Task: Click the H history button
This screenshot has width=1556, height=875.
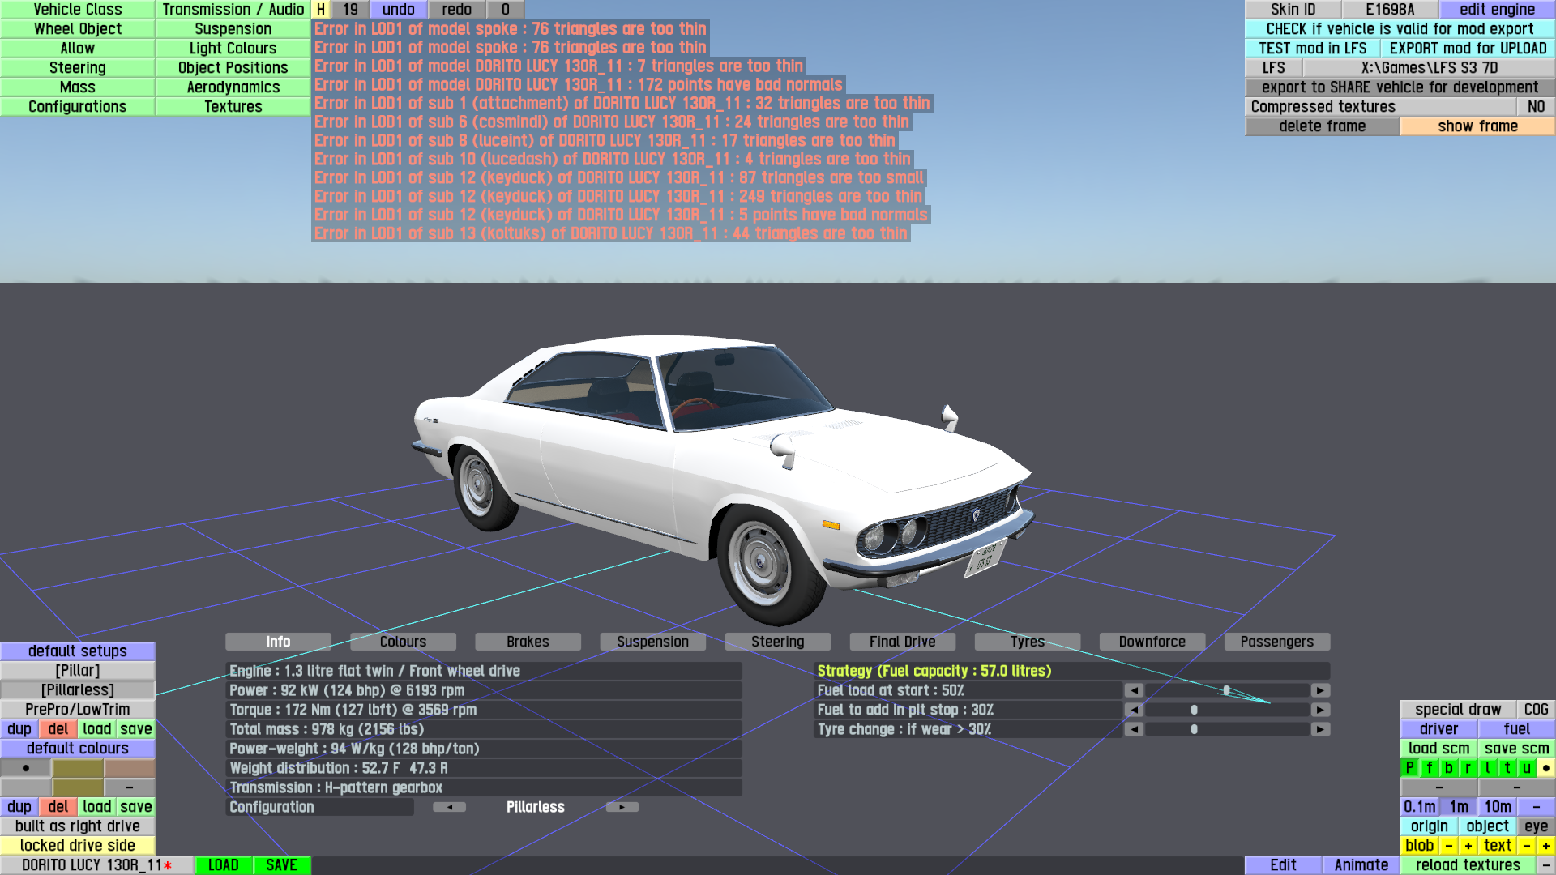Action: (x=321, y=10)
